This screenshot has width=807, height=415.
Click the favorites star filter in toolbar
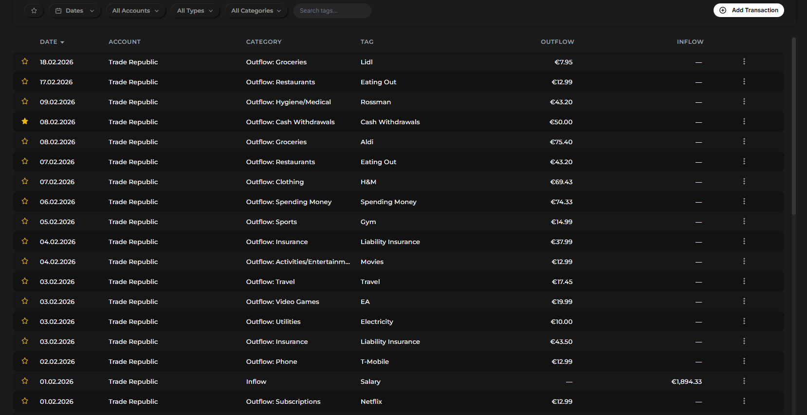[34, 11]
